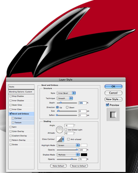Viewport: 138px width, 173px height.
Task: Click the black Shadow Mode color swatch
Action: coord(84,155)
